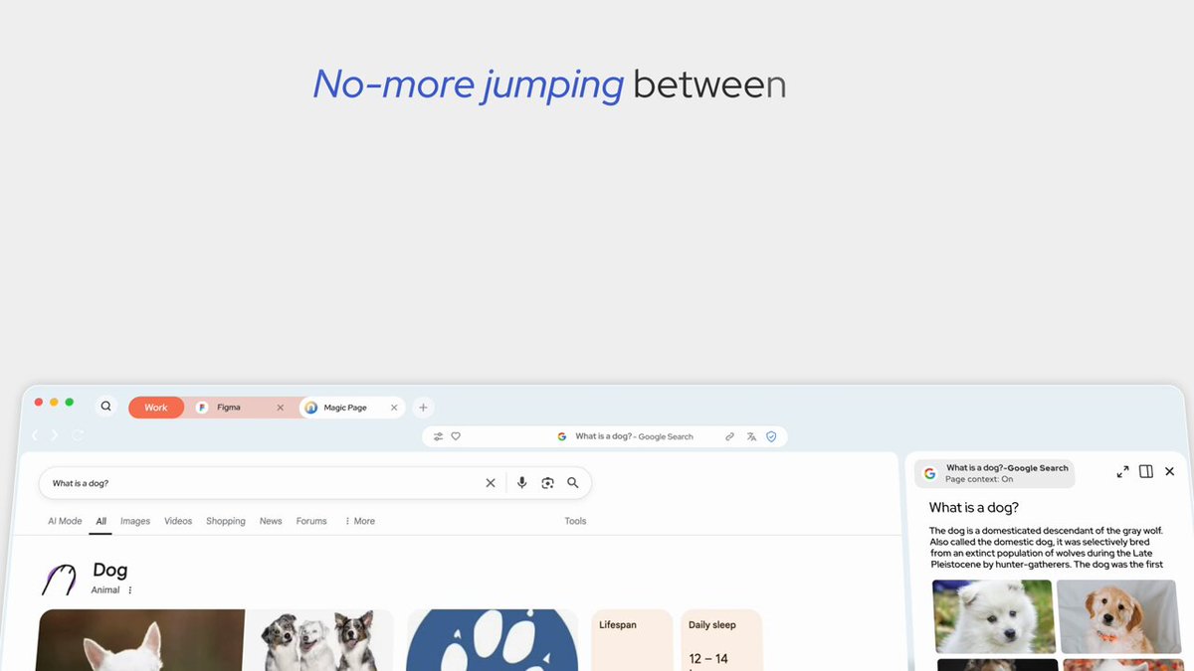Open the Work tab group
1194x671 pixels.
tap(156, 408)
